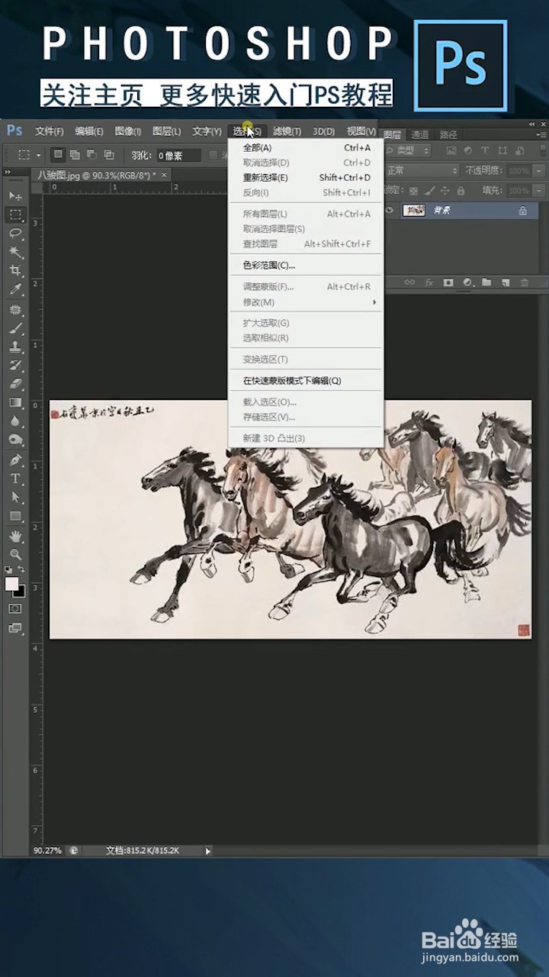The height and width of the screenshot is (977, 549).
Task: Select the Rectangle shape tool
Action: [15, 516]
